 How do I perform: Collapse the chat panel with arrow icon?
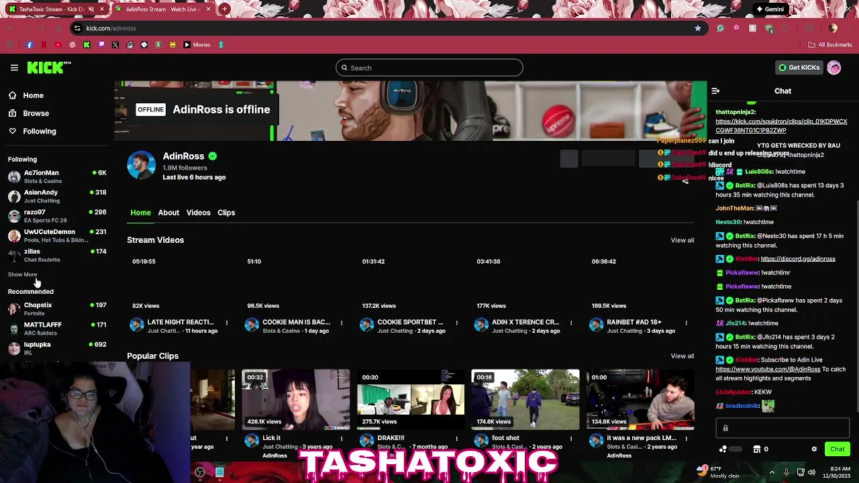(x=715, y=91)
